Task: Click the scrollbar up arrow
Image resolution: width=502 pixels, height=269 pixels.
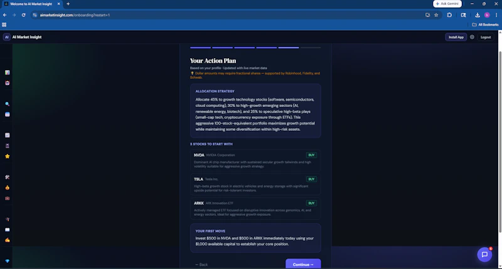Action: (x=499, y=33)
